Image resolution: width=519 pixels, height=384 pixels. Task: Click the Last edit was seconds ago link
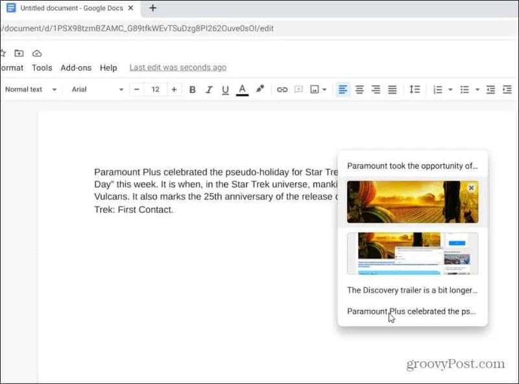pyautogui.click(x=178, y=68)
